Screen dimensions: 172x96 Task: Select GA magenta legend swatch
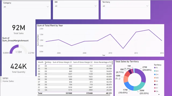click(x=155, y=91)
